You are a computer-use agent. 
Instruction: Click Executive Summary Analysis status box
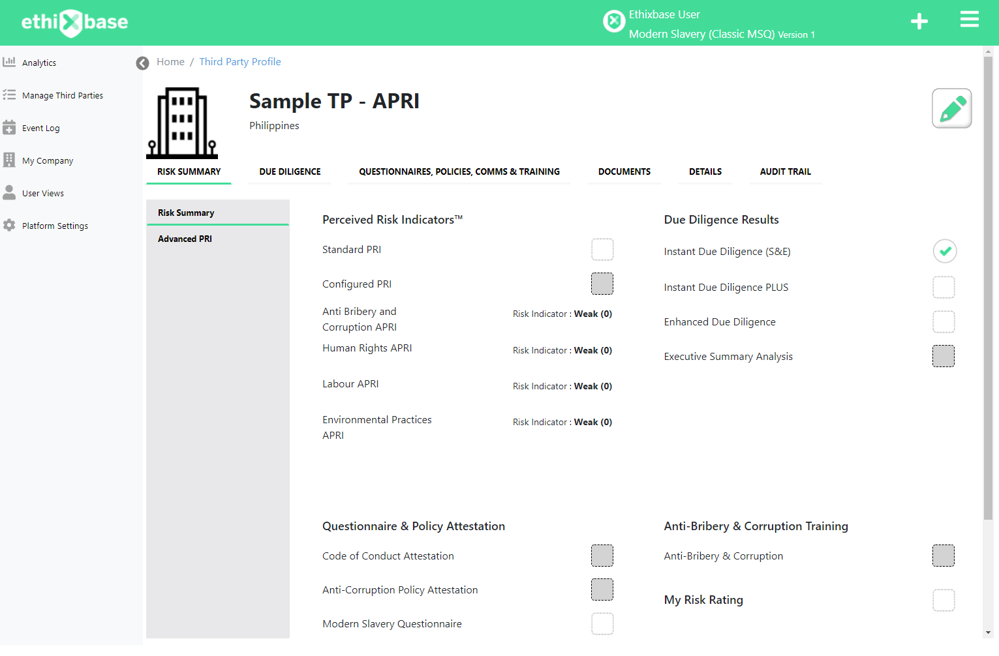944,356
